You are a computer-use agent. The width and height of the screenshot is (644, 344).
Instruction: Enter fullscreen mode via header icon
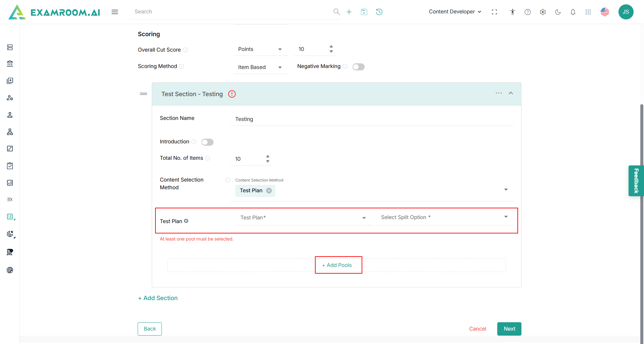494,12
